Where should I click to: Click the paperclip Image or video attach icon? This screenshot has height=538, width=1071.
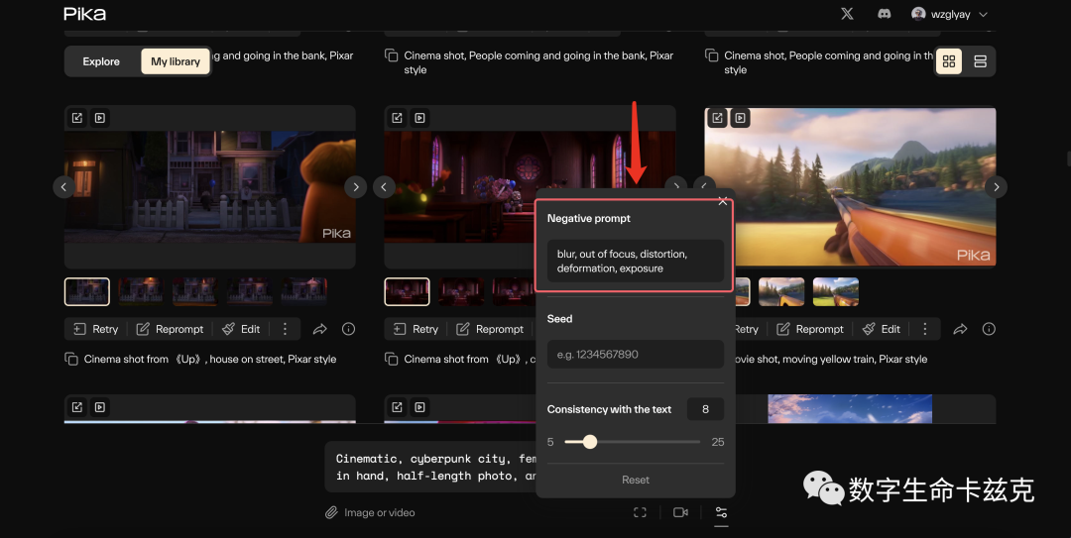(x=331, y=512)
